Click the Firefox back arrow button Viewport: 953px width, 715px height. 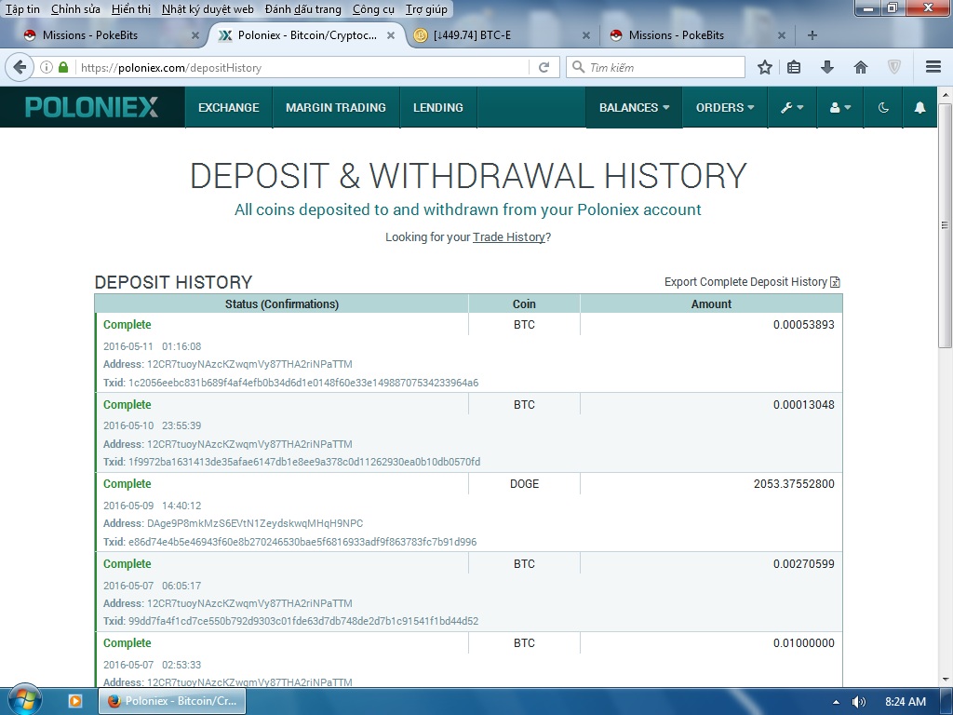pyautogui.click(x=20, y=67)
